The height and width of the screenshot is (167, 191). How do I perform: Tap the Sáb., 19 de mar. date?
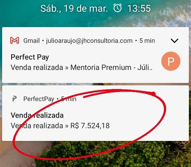click(x=74, y=8)
